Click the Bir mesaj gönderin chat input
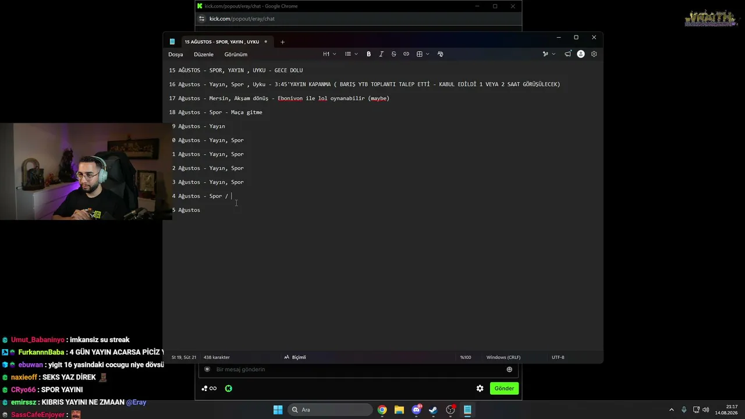The width and height of the screenshot is (745, 419). point(359,370)
